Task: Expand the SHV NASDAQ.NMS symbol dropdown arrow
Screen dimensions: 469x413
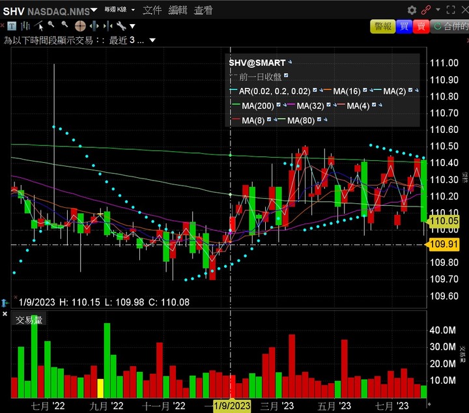Action: click(x=94, y=10)
